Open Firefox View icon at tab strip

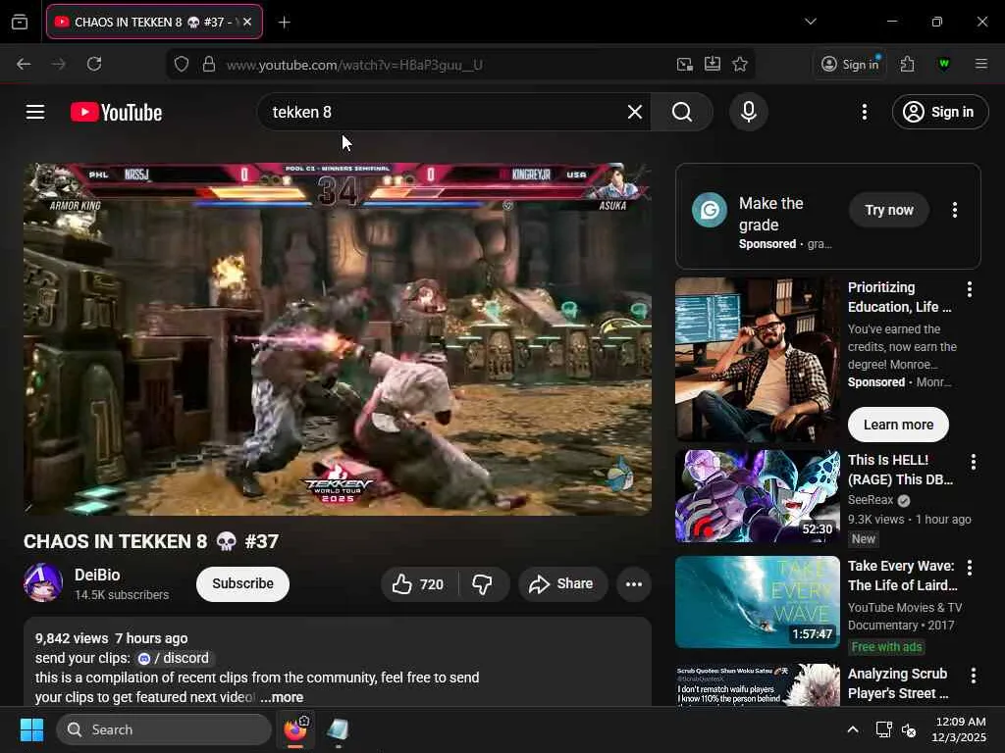pos(20,22)
